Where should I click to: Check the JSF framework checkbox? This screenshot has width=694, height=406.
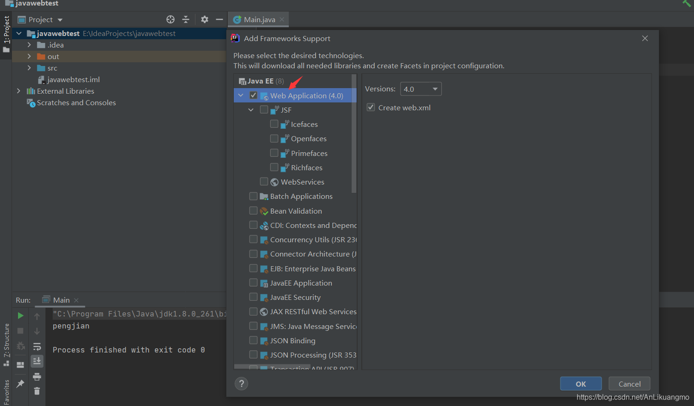coord(264,110)
